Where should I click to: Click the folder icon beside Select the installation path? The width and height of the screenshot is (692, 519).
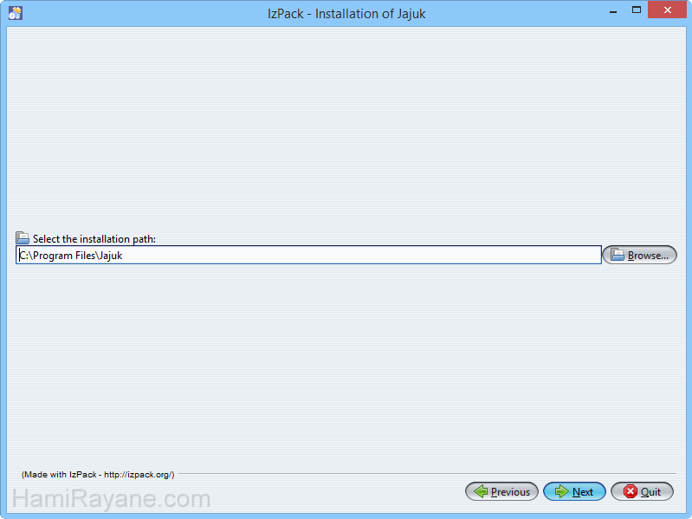pos(23,238)
